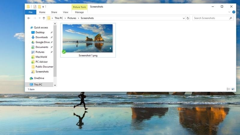Switch to Large icons view in status bar
Image resolution: width=240 pixels, height=135 pixels.
tap(233, 89)
